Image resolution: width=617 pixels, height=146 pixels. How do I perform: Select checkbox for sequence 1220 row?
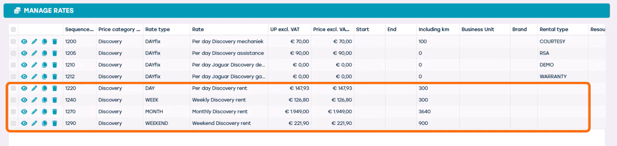coord(13,88)
